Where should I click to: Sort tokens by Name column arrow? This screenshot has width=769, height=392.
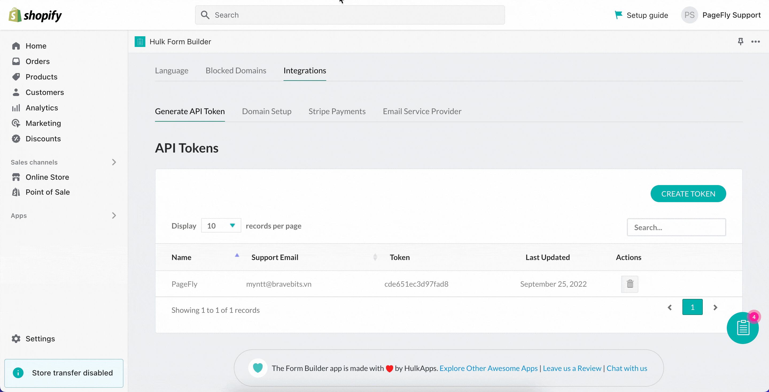(237, 255)
